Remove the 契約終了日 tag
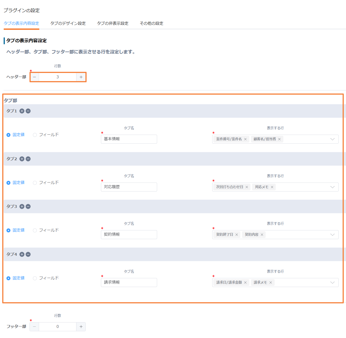The width and height of the screenshot is (346, 338). pyautogui.click(x=237, y=235)
